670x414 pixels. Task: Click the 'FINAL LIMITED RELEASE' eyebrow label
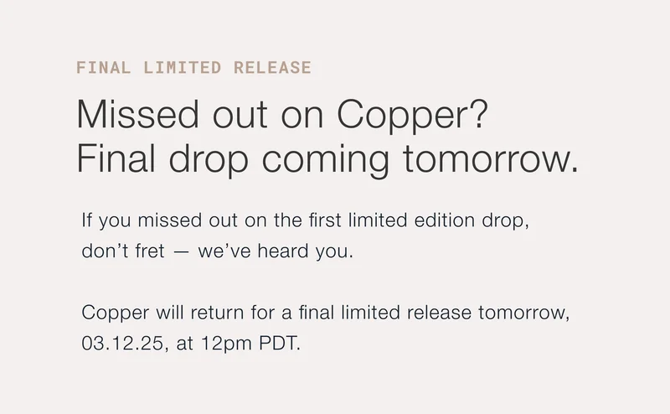tap(193, 68)
